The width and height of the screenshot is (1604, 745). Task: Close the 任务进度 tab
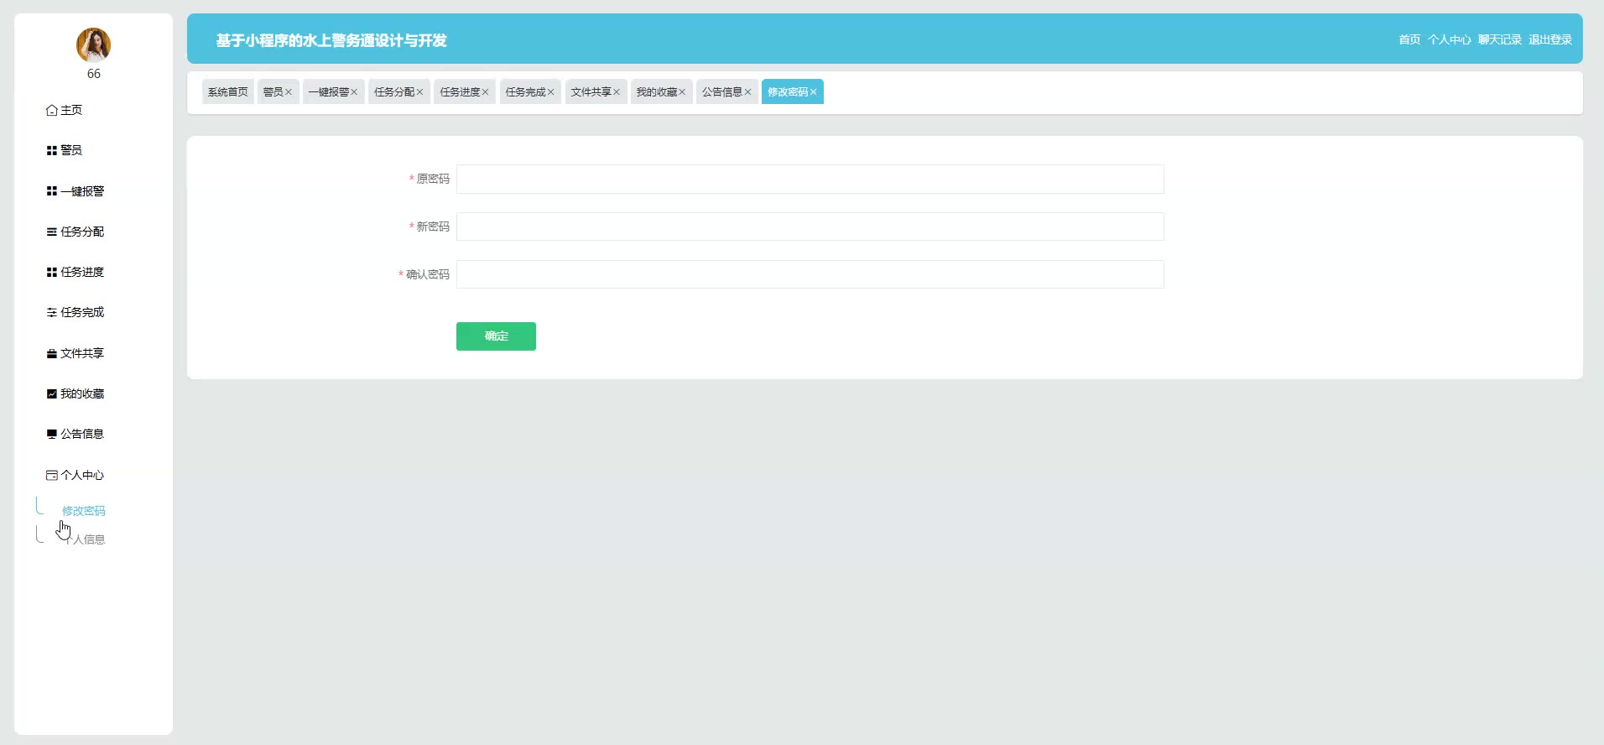click(x=485, y=92)
